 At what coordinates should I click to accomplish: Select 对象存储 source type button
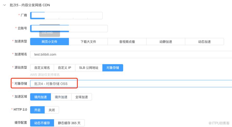tap(113, 68)
